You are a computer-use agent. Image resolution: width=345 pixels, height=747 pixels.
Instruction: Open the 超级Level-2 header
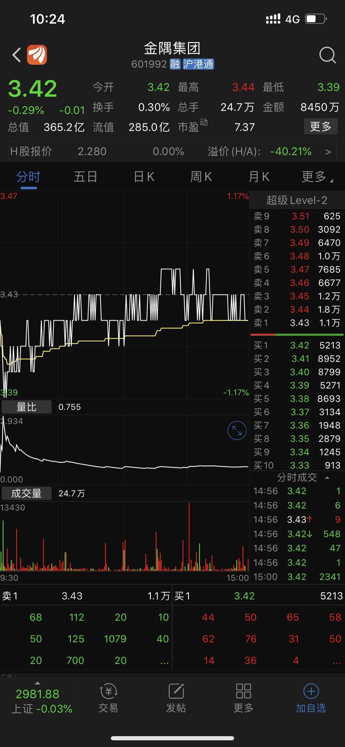click(x=297, y=200)
